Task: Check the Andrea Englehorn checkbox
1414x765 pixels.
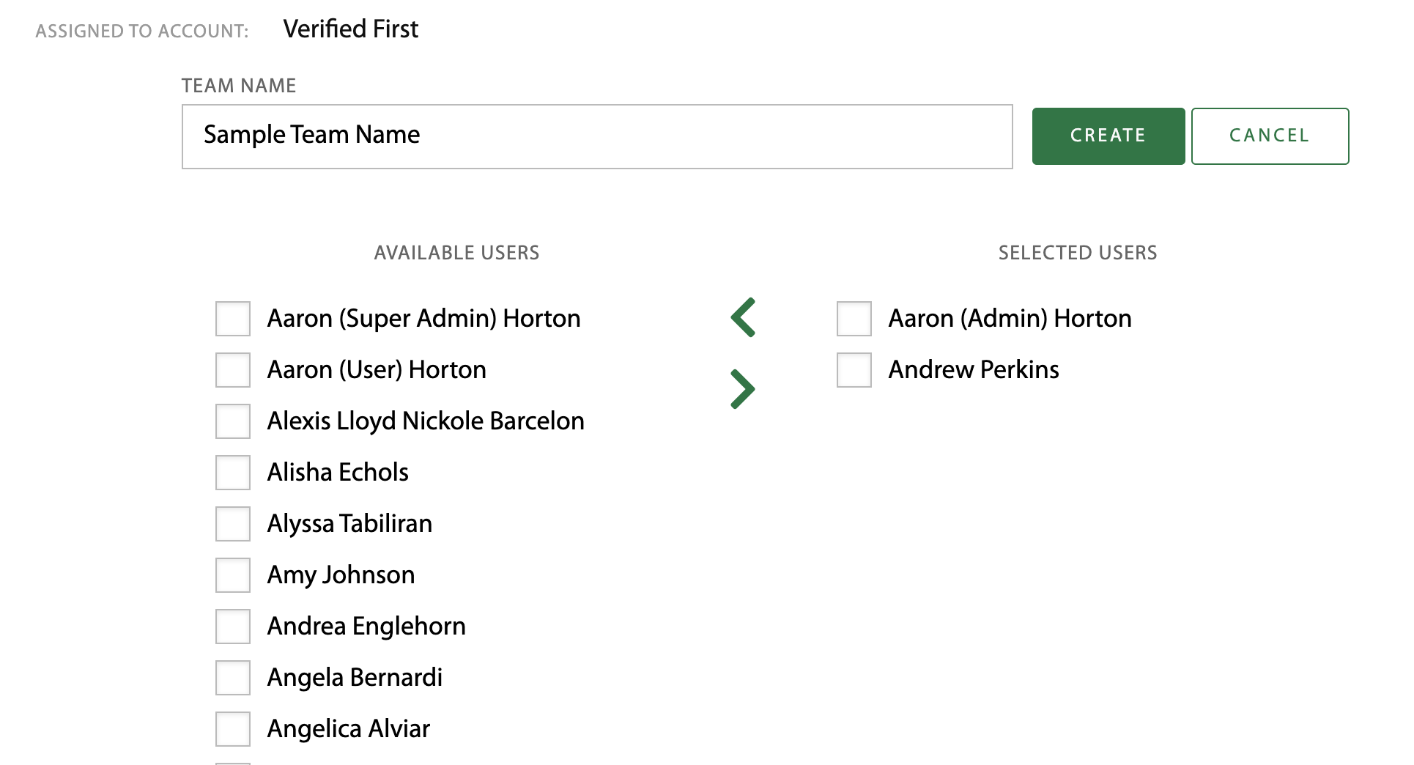Action: [233, 627]
